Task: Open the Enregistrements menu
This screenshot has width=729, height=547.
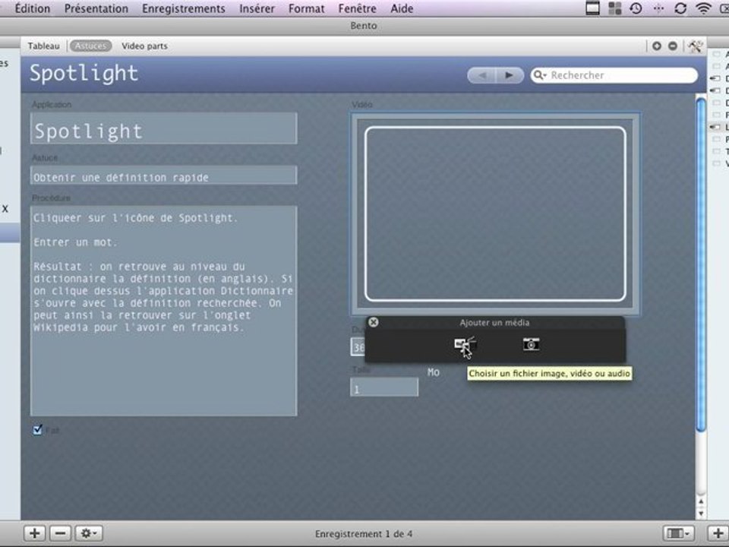Action: (184, 8)
